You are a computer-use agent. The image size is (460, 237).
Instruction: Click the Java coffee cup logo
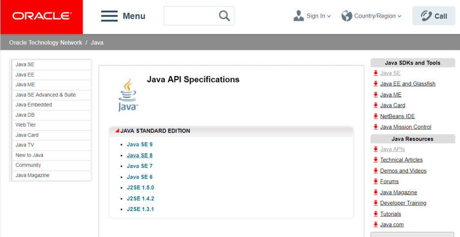pos(128,95)
